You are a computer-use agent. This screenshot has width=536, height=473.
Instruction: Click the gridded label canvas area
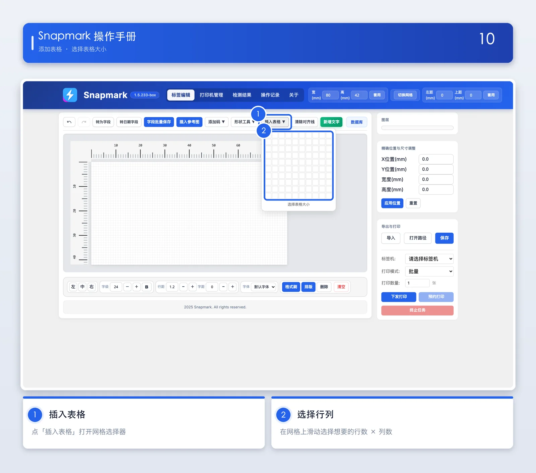pyautogui.click(x=189, y=213)
